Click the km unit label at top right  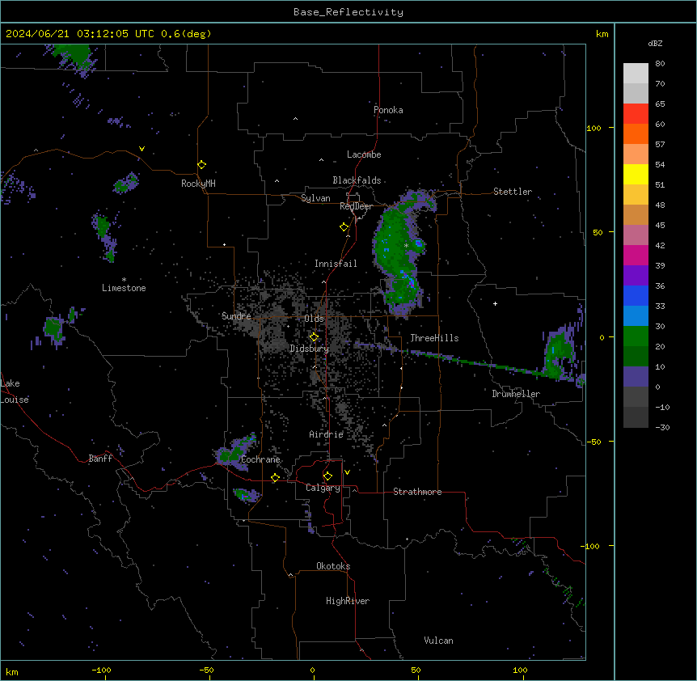pos(602,34)
